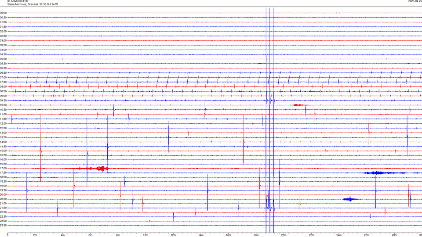This screenshot has width=422, height=237.
Task: Select the 24m axis tick label
Action: (x=339, y=235)
